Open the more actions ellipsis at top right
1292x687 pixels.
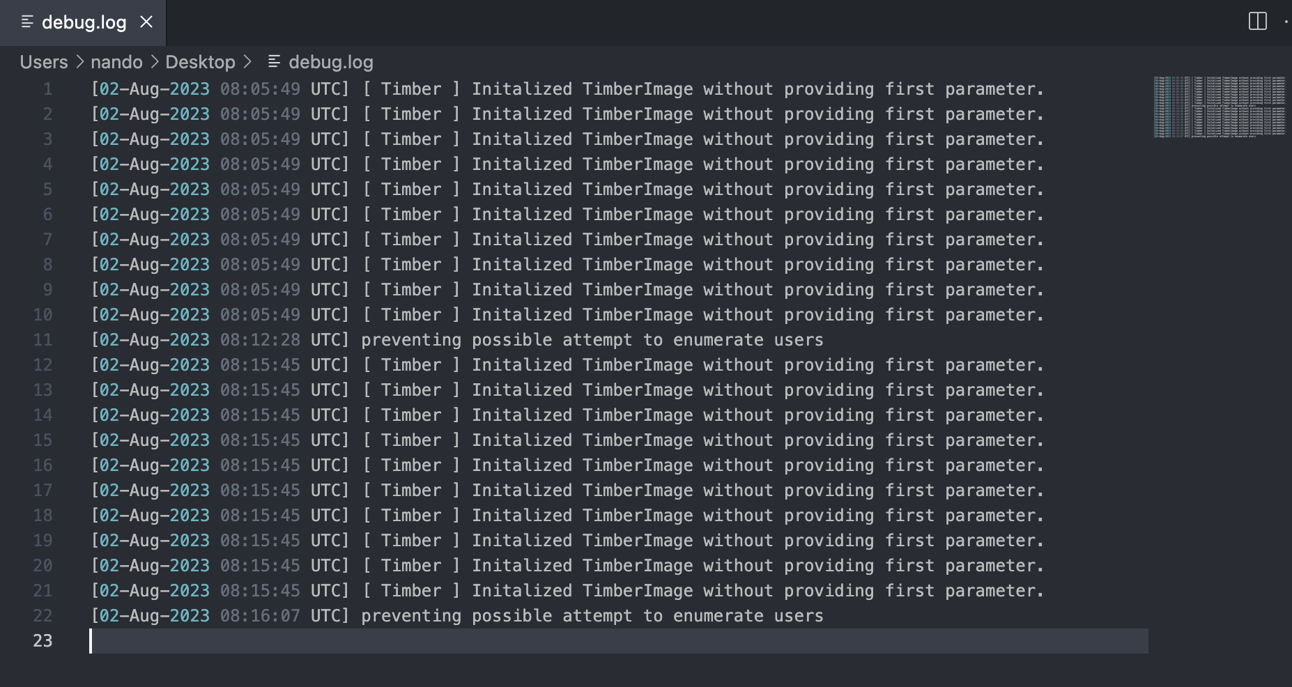click(1287, 22)
